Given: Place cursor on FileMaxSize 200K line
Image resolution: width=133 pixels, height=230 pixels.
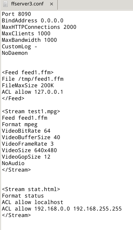Looking at the screenshot, I should [28, 85].
